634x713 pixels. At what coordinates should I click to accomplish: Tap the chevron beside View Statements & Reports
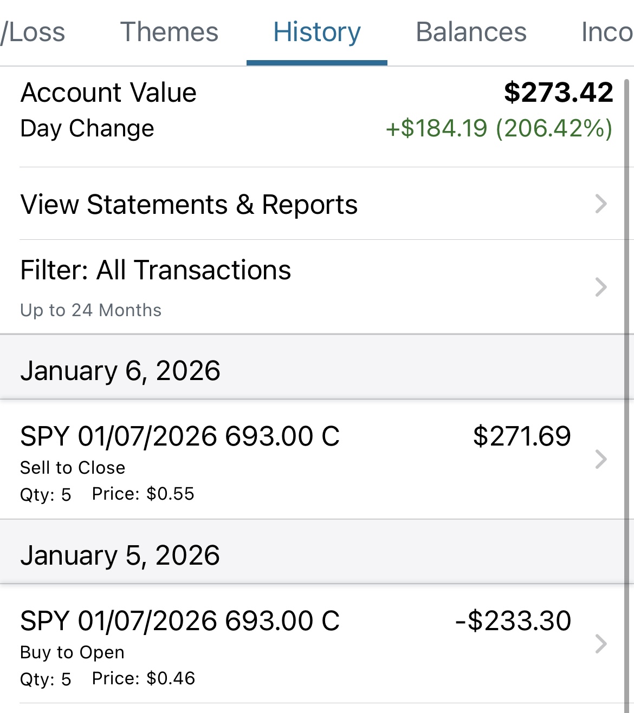600,204
